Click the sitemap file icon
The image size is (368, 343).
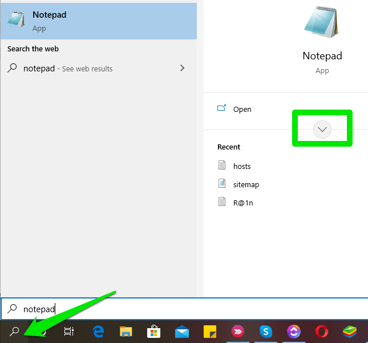coord(222,183)
